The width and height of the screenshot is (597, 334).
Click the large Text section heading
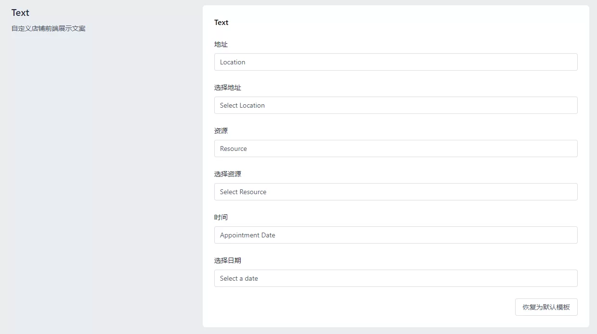(x=20, y=13)
